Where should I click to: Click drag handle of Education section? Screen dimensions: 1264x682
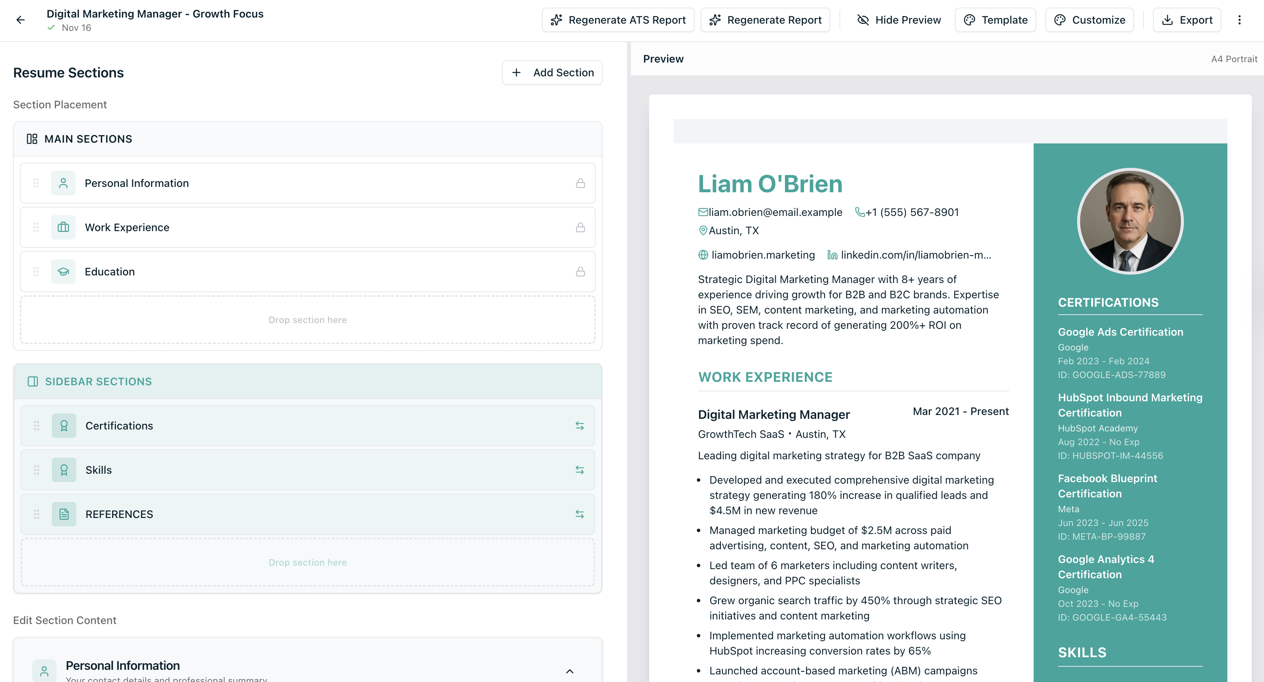click(x=36, y=271)
